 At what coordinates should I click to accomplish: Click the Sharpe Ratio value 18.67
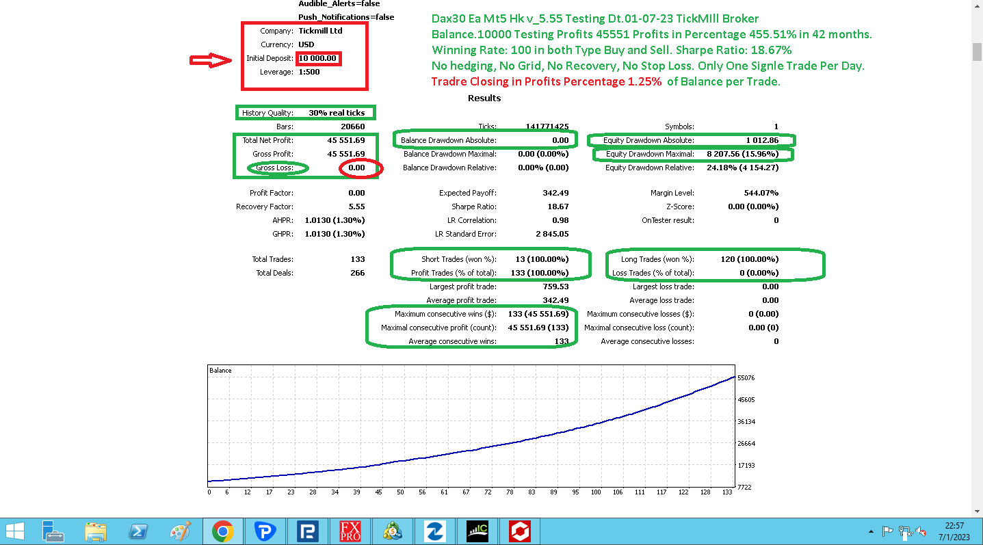pyautogui.click(x=558, y=207)
